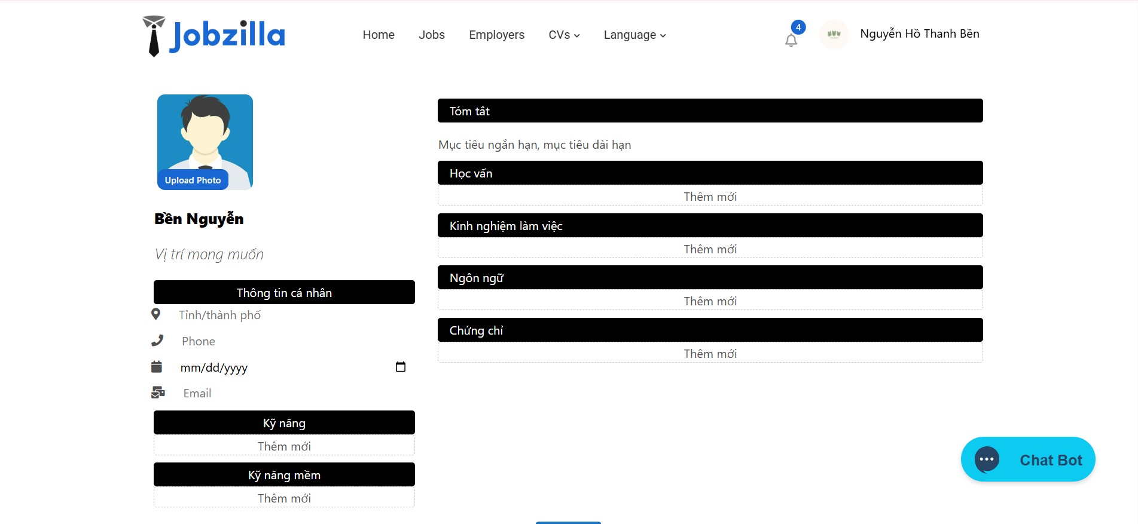1138x524 pixels.
Task: Add new entry under Học vấn
Action: (x=710, y=197)
